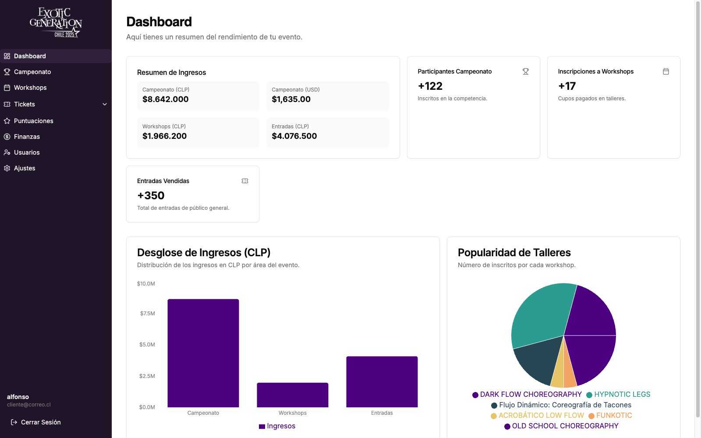This screenshot has width=701, height=438.
Task: Open the Ajustes menu label
Action: coord(25,168)
